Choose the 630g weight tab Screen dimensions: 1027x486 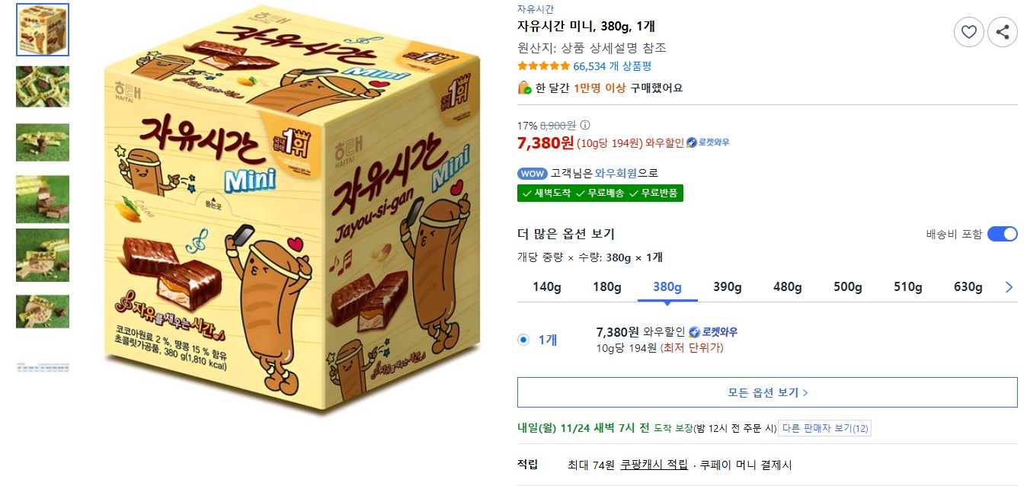(x=968, y=287)
